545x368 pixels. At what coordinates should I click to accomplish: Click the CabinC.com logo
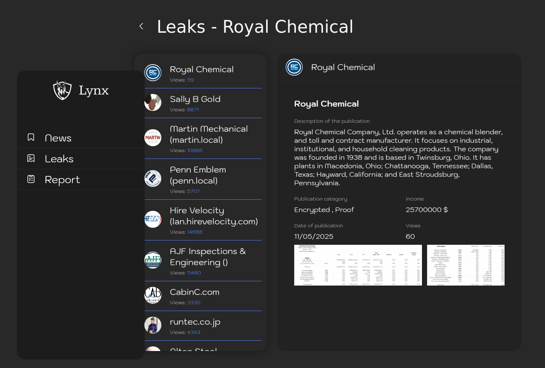pyautogui.click(x=153, y=295)
